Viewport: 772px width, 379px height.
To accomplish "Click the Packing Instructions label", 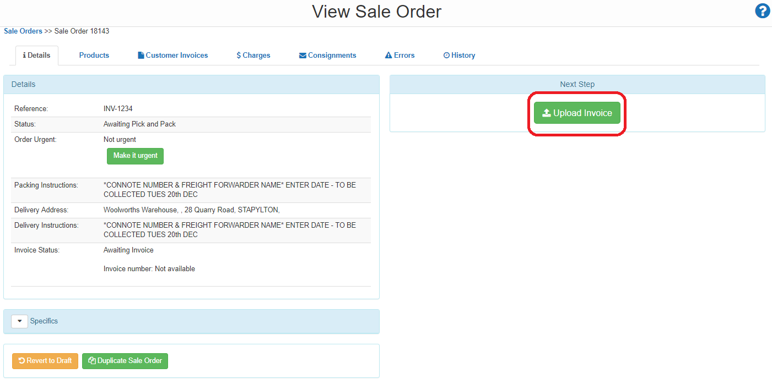I will point(46,185).
